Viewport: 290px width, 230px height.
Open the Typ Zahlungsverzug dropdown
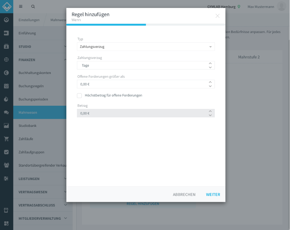(146, 47)
